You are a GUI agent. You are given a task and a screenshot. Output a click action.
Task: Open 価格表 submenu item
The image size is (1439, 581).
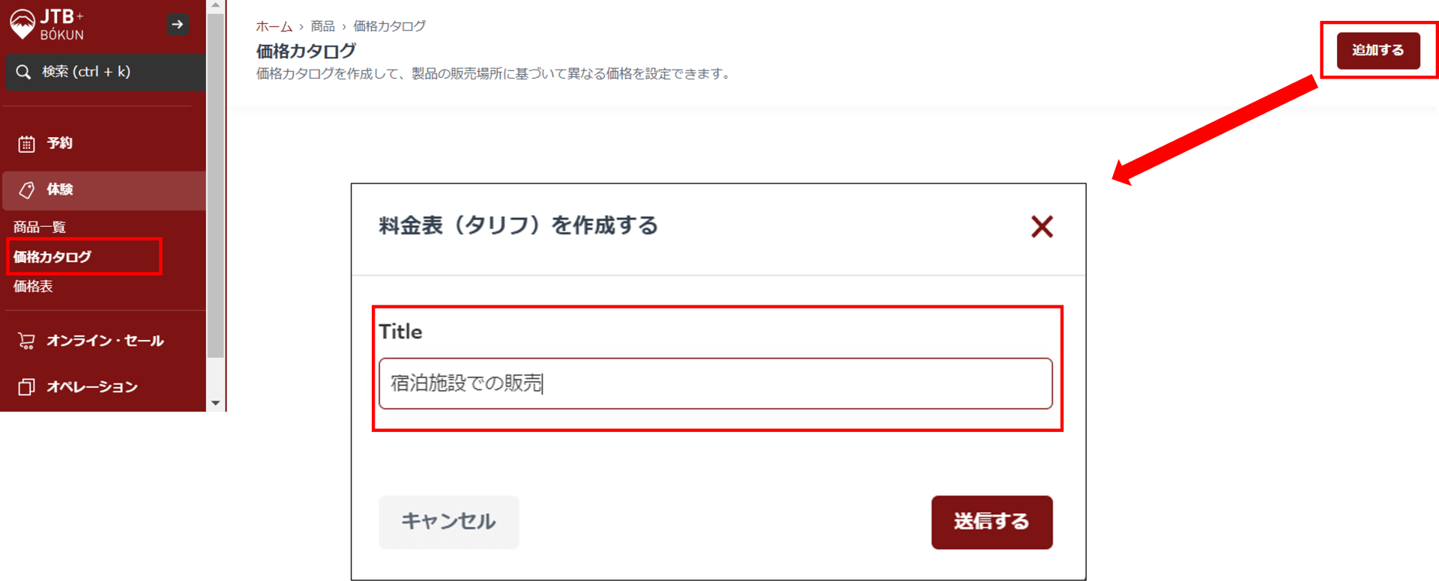click(x=33, y=286)
